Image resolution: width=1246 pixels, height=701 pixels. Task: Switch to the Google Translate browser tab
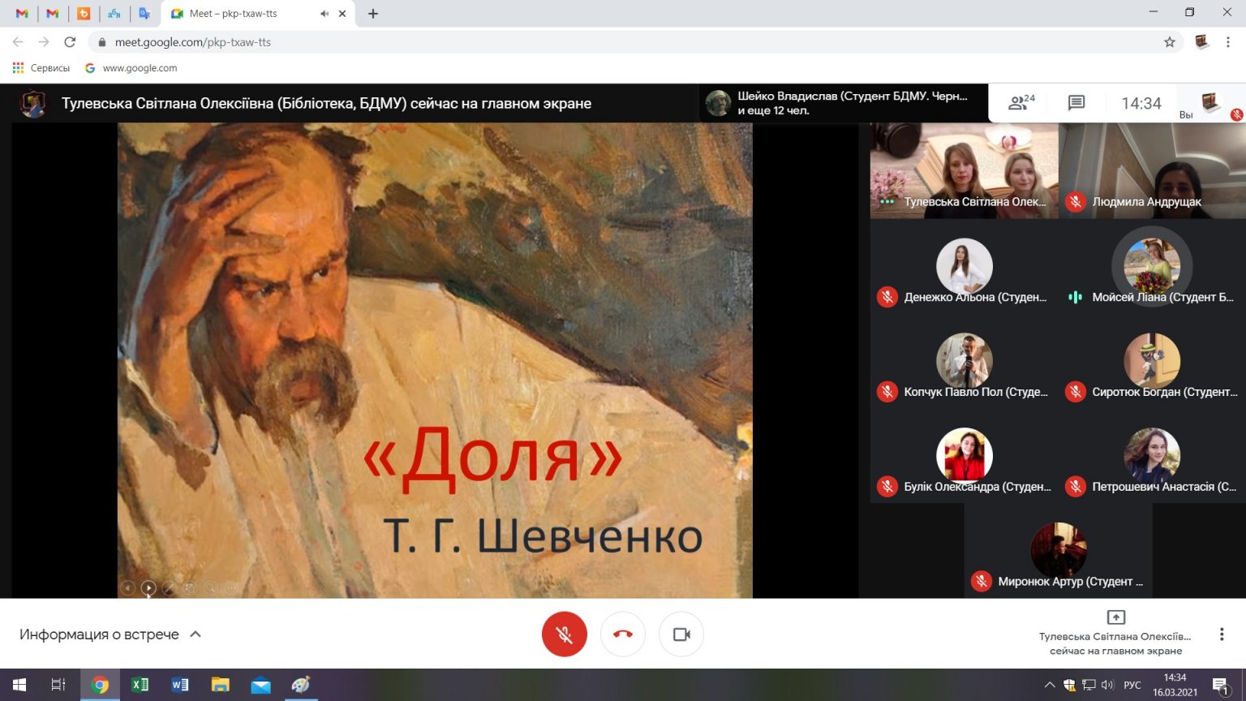tap(145, 14)
